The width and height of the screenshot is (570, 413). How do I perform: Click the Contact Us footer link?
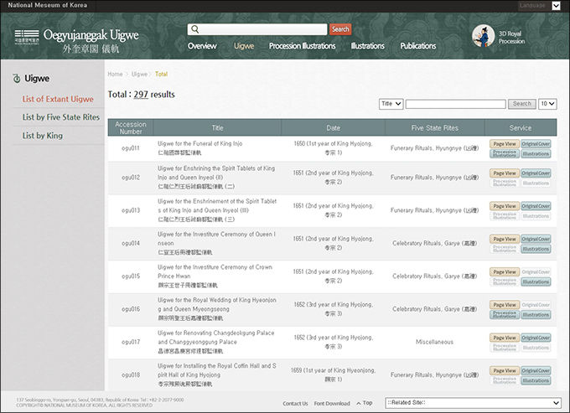pos(295,403)
